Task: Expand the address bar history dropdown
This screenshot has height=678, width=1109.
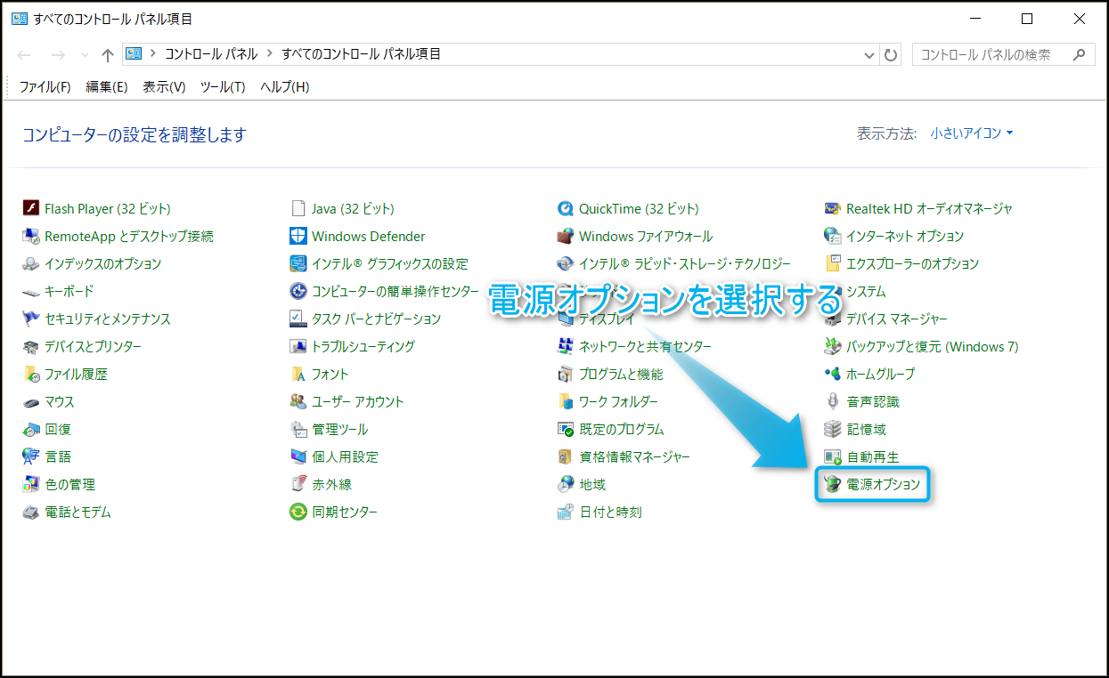Action: (x=870, y=54)
